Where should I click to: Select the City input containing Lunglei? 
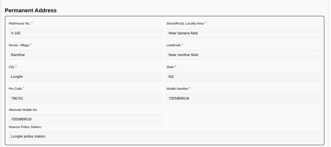point(86,77)
